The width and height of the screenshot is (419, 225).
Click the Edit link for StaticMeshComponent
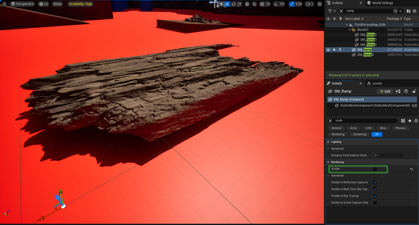(414, 105)
